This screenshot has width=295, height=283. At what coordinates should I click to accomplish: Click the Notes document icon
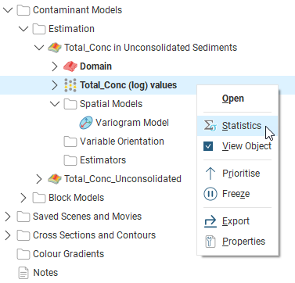tap(23, 273)
